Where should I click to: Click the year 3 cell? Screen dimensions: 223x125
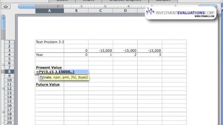(x=149, y=55)
